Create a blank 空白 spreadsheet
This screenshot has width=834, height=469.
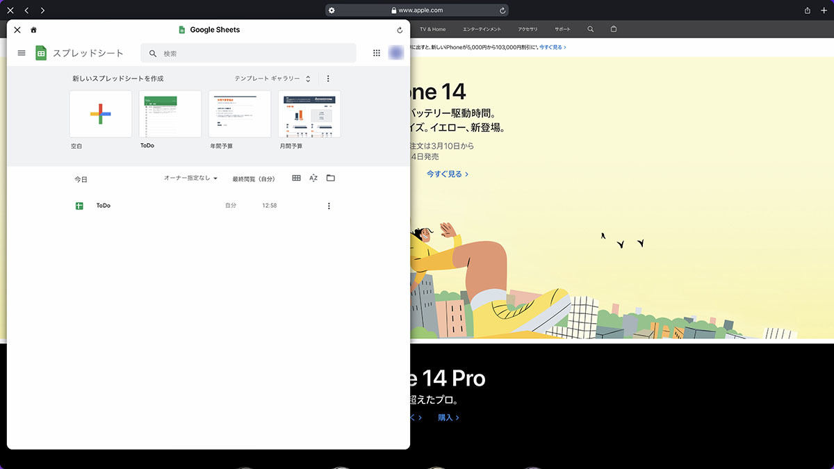[x=101, y=114]
